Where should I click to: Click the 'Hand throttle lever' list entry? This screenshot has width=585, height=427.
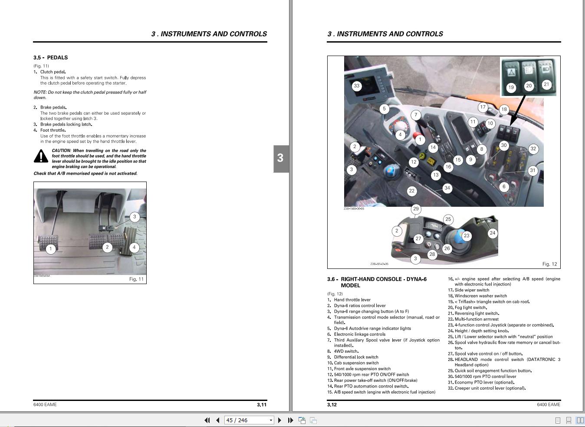click(352, 300)
